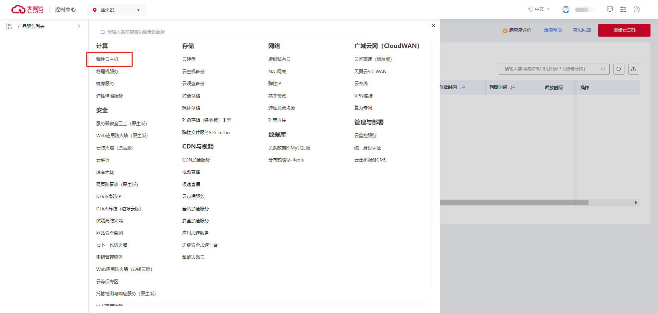Sort by 创建时间 column
The height and width of the screenshot is (313, 658).
coord(462,88)
